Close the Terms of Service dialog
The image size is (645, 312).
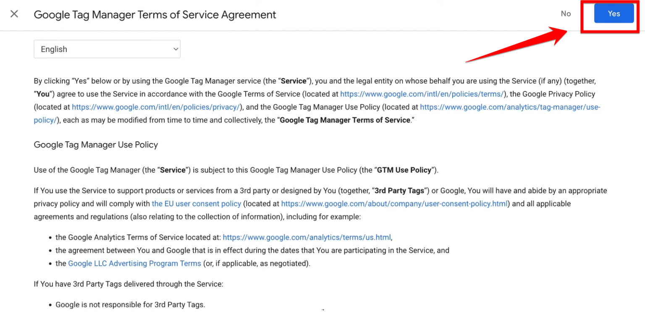(14, 14)
